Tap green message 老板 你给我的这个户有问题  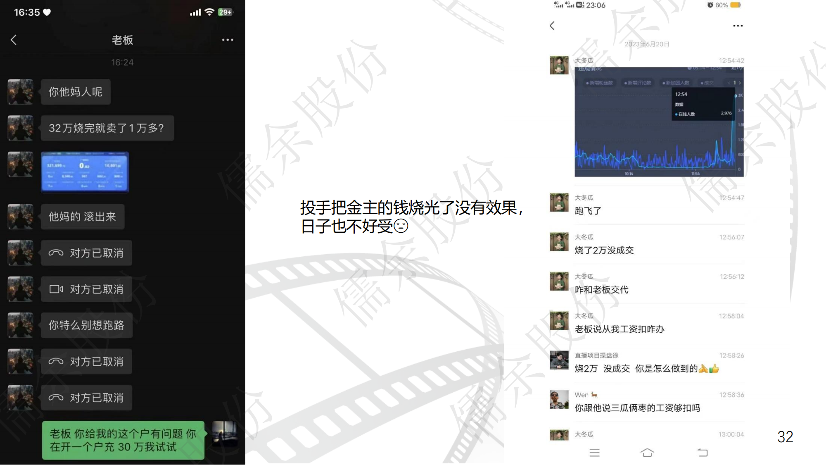click(x=123, y=440)
